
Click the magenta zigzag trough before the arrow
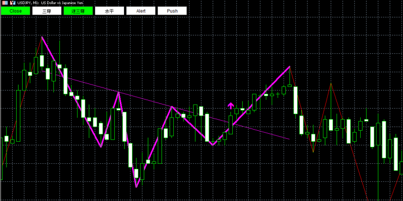(213, 145)
